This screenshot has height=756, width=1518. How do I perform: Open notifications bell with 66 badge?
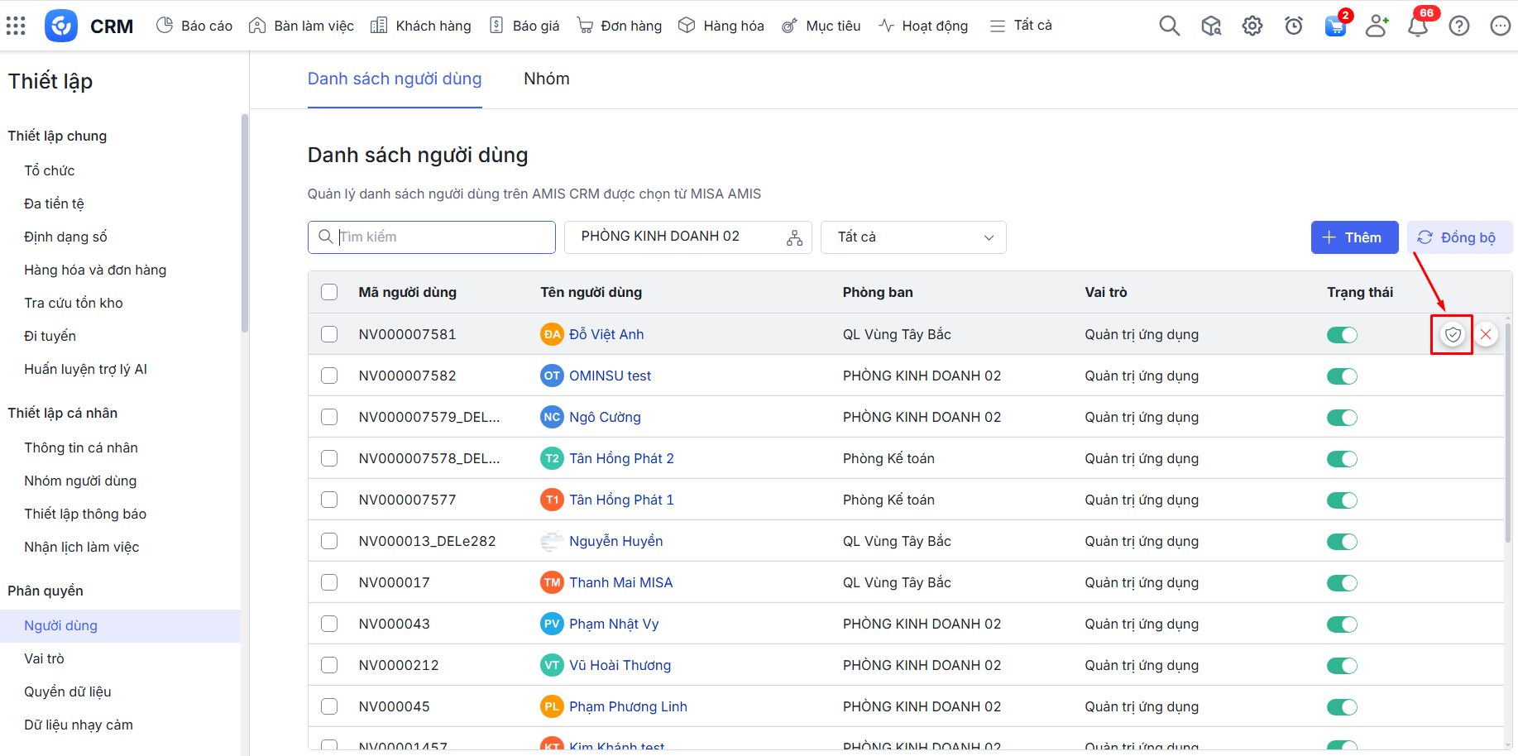click(x=1418, y=26)
